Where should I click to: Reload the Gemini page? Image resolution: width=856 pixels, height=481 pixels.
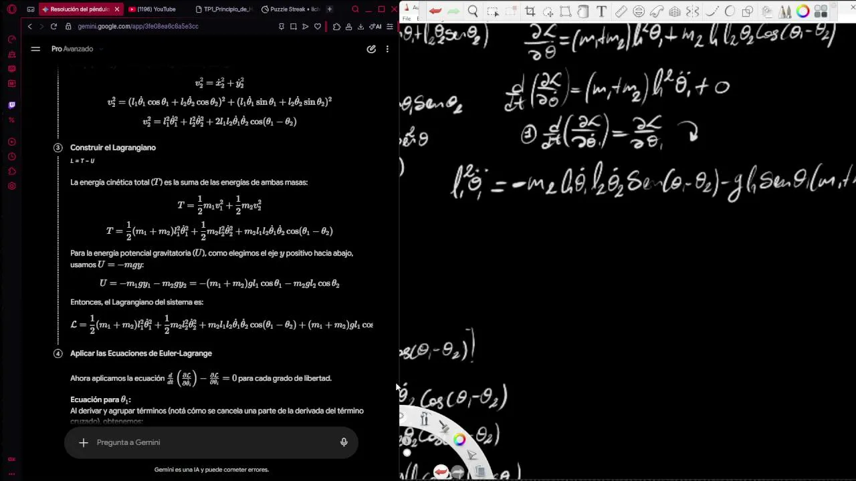point(53,26)
